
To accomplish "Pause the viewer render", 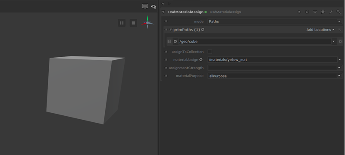I will (122, 23).
